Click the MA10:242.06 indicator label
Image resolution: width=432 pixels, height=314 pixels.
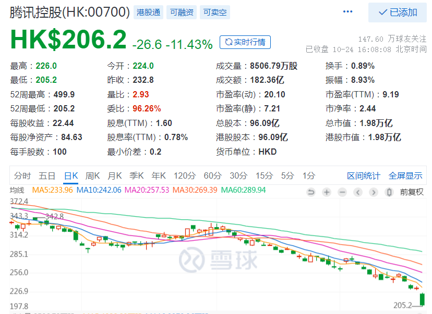99,190
